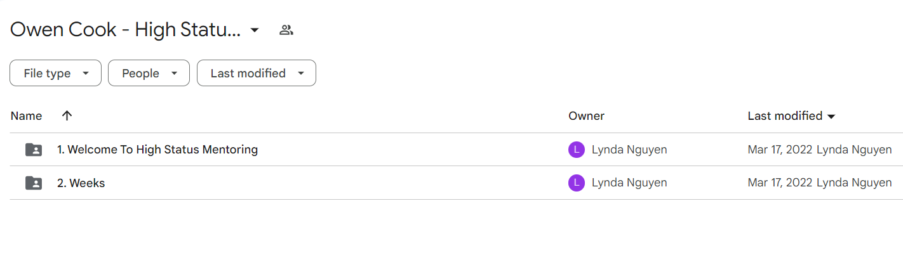Open the People filter dropdown
Viewport: 903px width, 260px height.
(149, 73)
